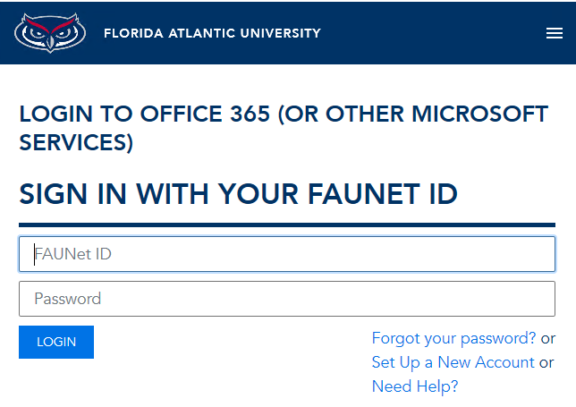Click the "Password" placeholder text
Viewport: 576px width, 407px height.
point(68,299)
